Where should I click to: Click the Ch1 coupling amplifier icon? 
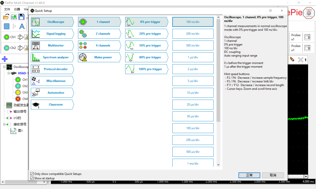[x=20, y=37]
